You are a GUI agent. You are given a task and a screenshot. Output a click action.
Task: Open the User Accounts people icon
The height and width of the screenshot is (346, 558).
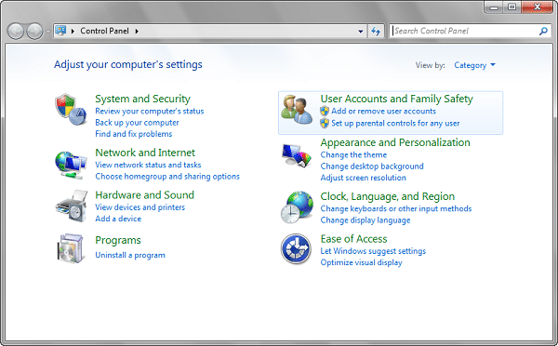point(297,110)
